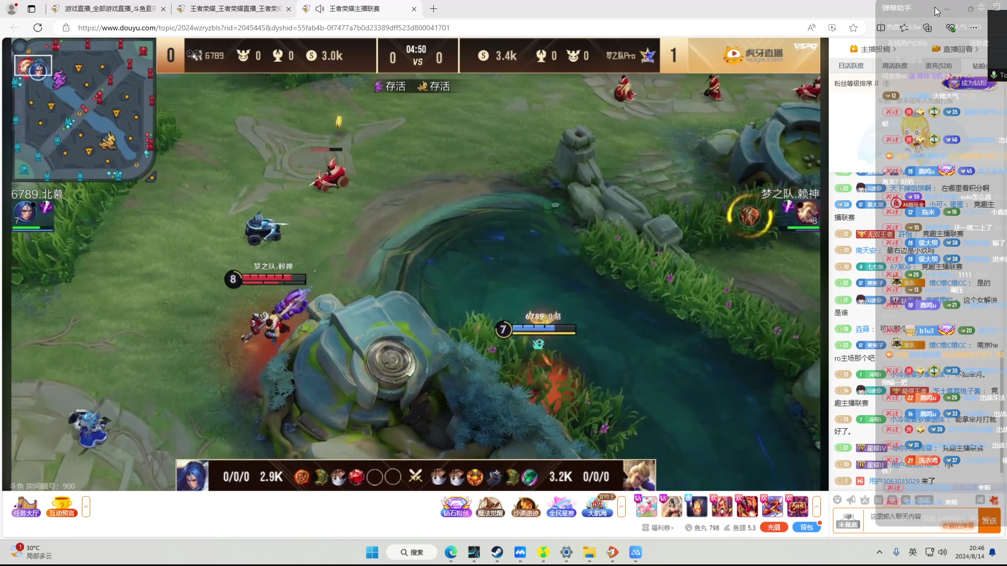The width and height of the screenshot is (1007, 566).
Task: Open the browser settings three-dots menu
Action: (974, 28)
